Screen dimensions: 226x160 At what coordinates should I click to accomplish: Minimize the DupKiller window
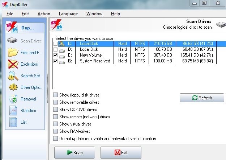coord(195,3)
